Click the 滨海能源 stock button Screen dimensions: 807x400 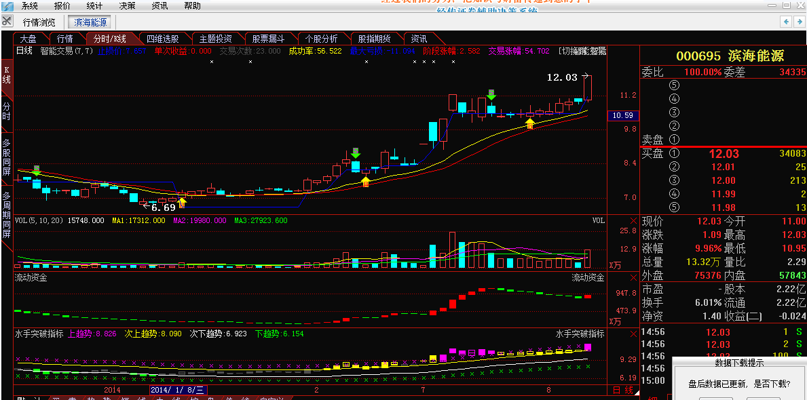(90, 22)
